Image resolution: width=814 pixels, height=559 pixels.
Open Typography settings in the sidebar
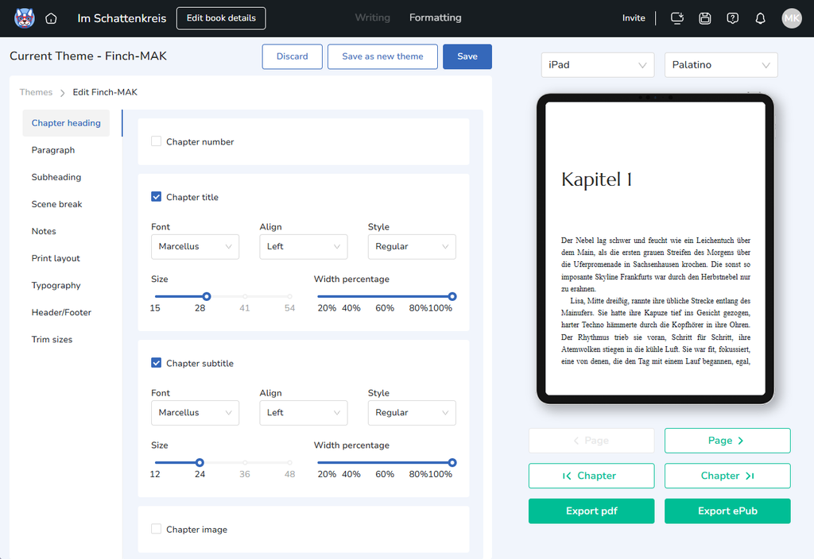point(56,285)
